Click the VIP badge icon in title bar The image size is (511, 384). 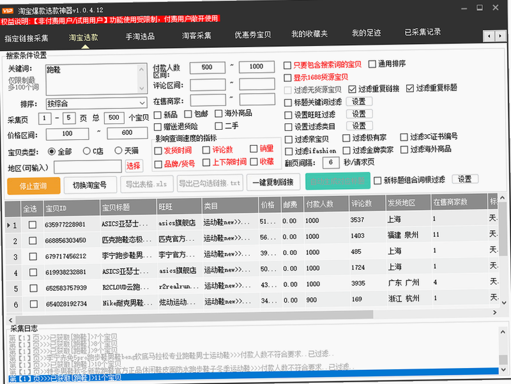[x=8, y=11]
